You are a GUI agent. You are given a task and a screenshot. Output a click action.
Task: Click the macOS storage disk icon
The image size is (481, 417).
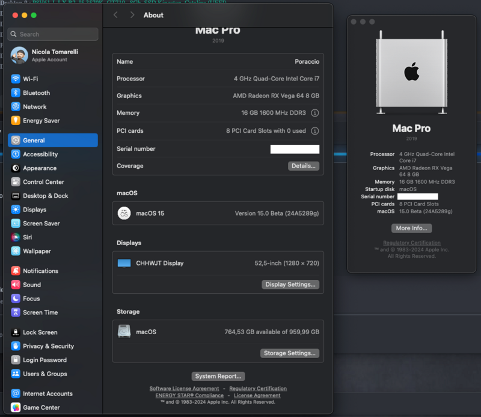124,332
